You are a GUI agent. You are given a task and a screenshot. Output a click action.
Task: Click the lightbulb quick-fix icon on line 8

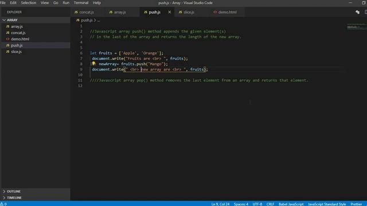[93, 64]
